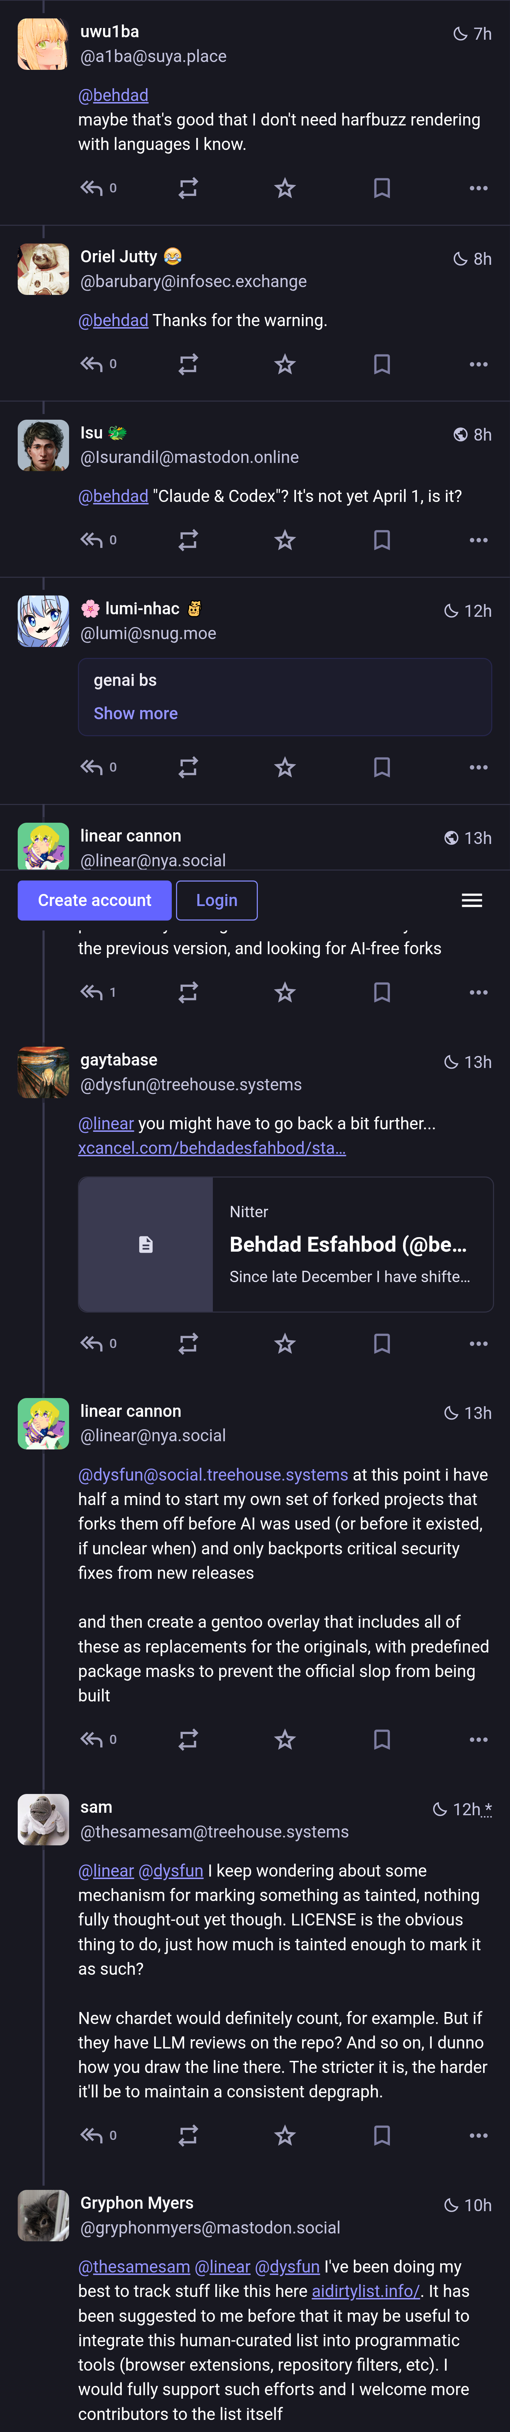
Task: Open the Nitter Behdad Esfahbod preview card
Action: (x=286, y=1244)
